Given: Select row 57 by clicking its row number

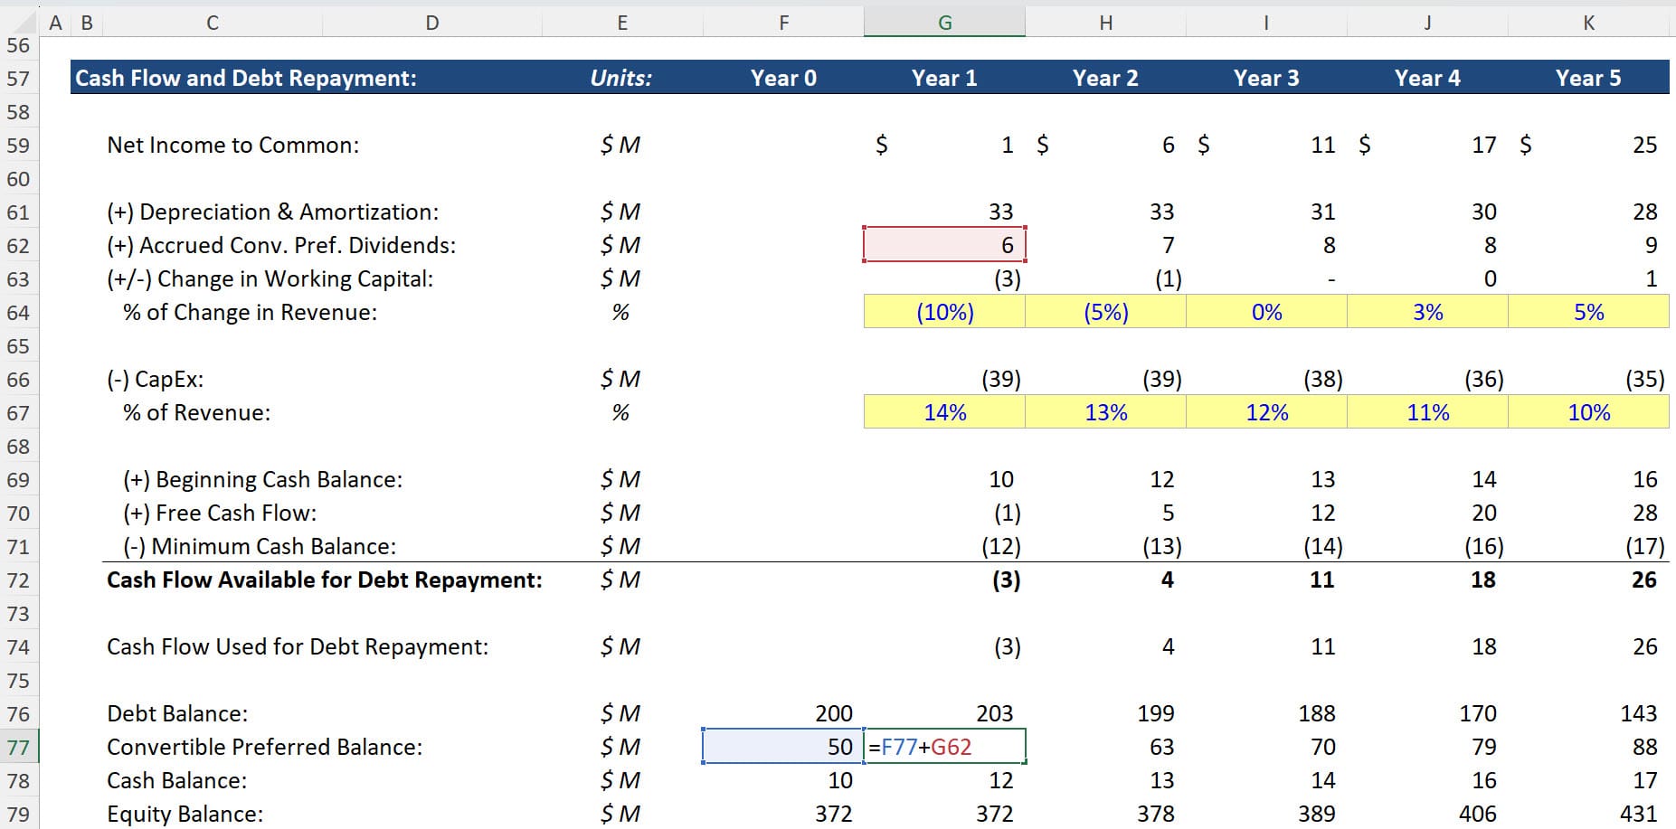Looking at the screenshot, I should click(x=20, y=78).
